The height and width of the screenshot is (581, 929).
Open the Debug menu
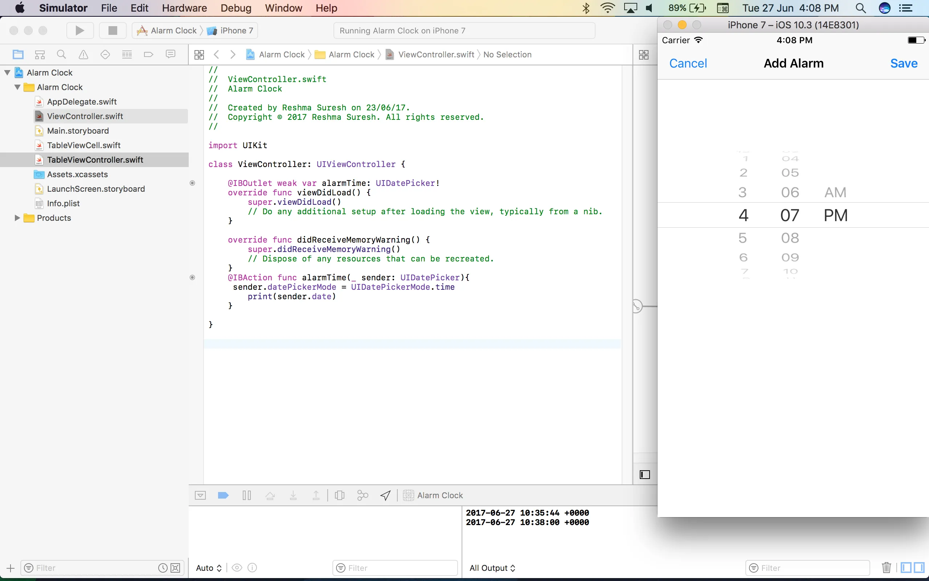click(x=236, y=8)
